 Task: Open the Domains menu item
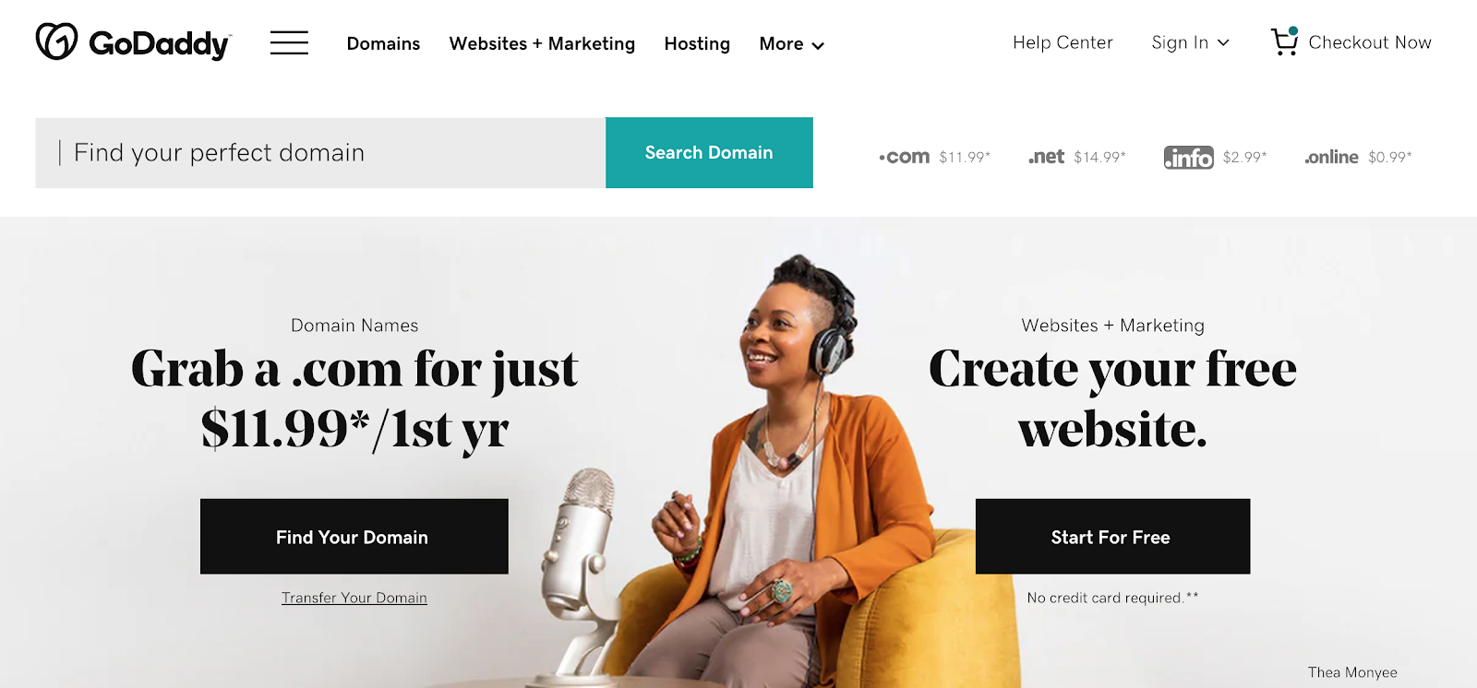tap(383, 43)
